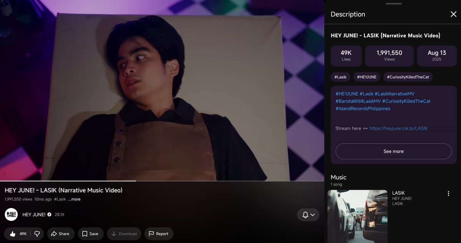461x243 pixels.
Task: Expand the description with ...more
Action: [75, 199]
